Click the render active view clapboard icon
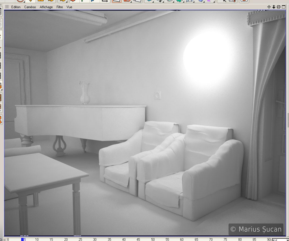Screen dimensions: 289x241 pos(116,1)
